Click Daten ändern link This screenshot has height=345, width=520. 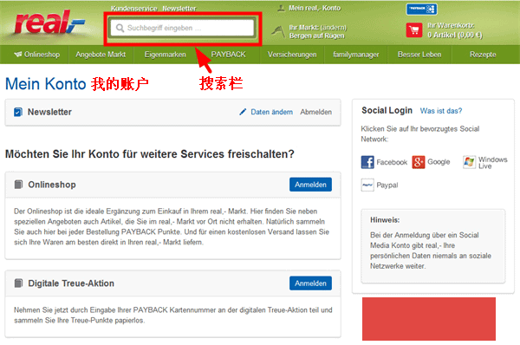pyautogui.click(x=271, y=112)
